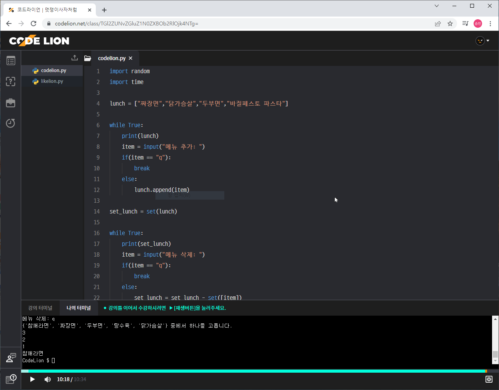Screen dimensions: 499x390
Task: Click the timer icon in the left sidebar
Action: (10, 123)
